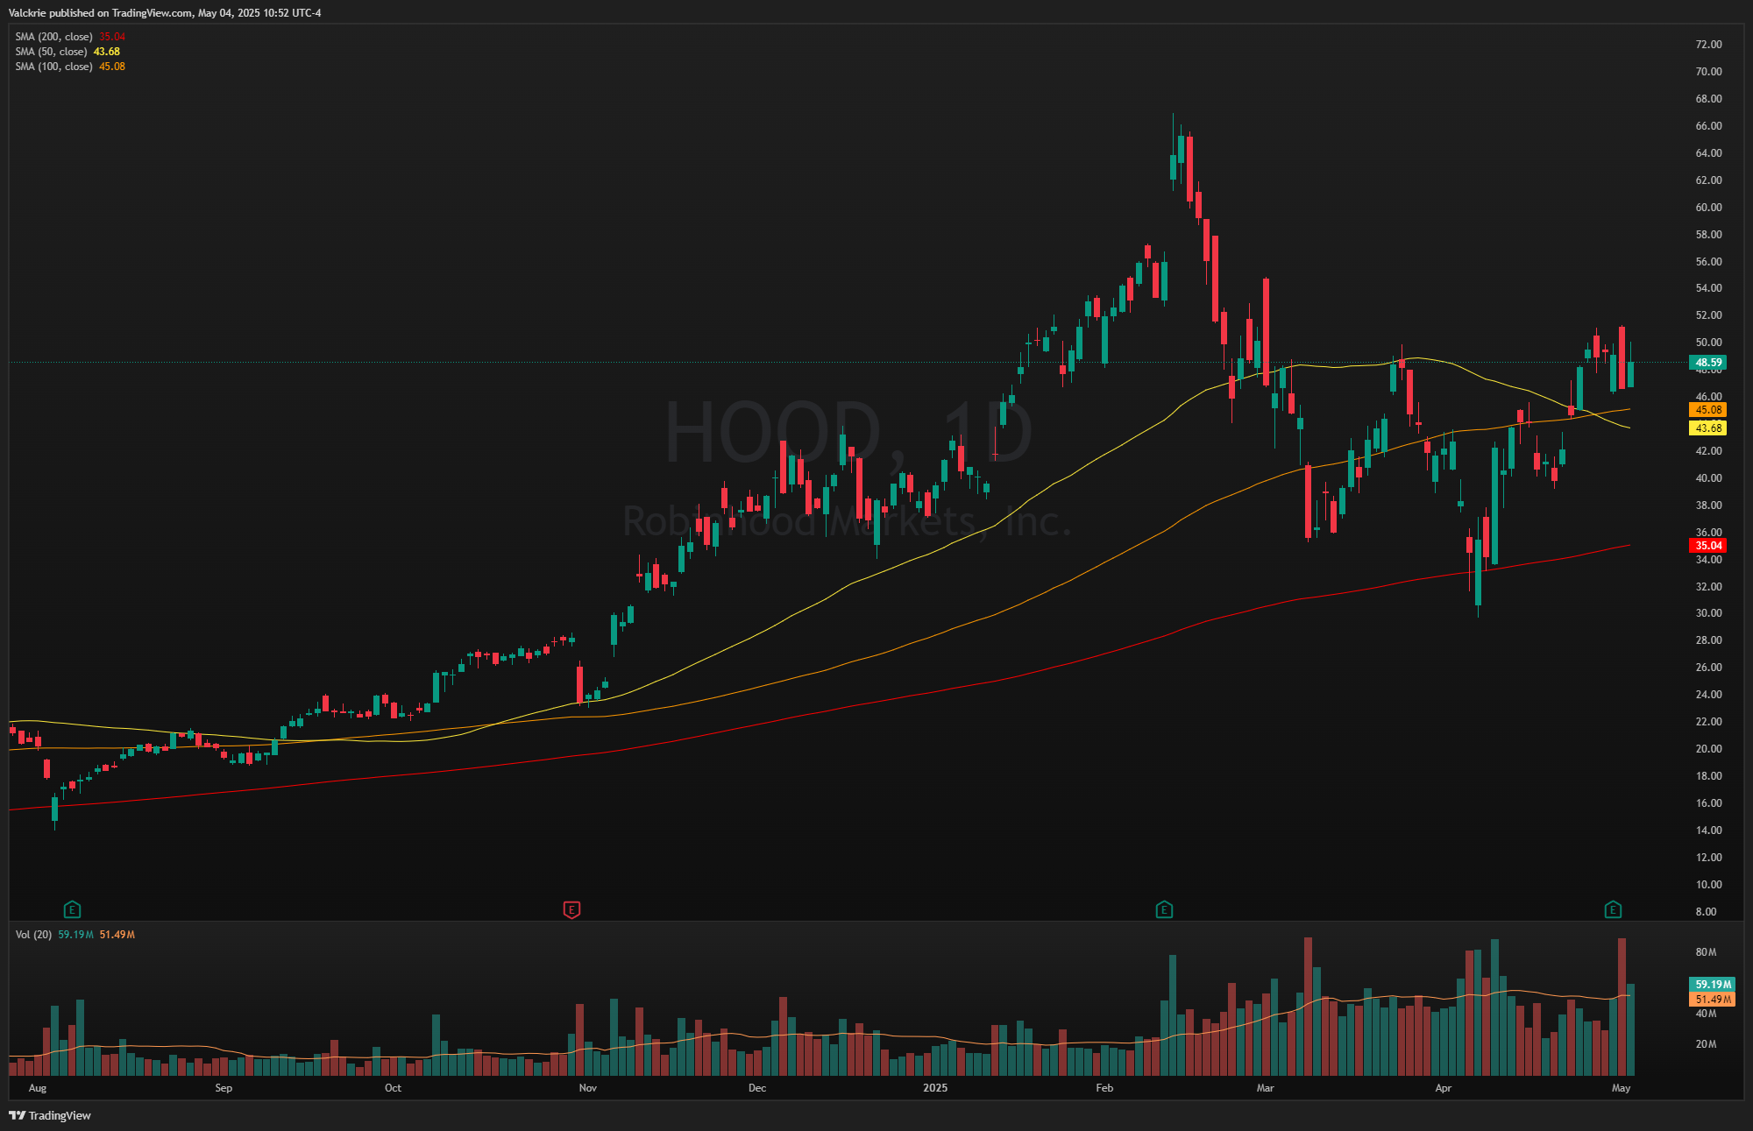Click the TradingView logo at bottom left

tap(50, 1115)
